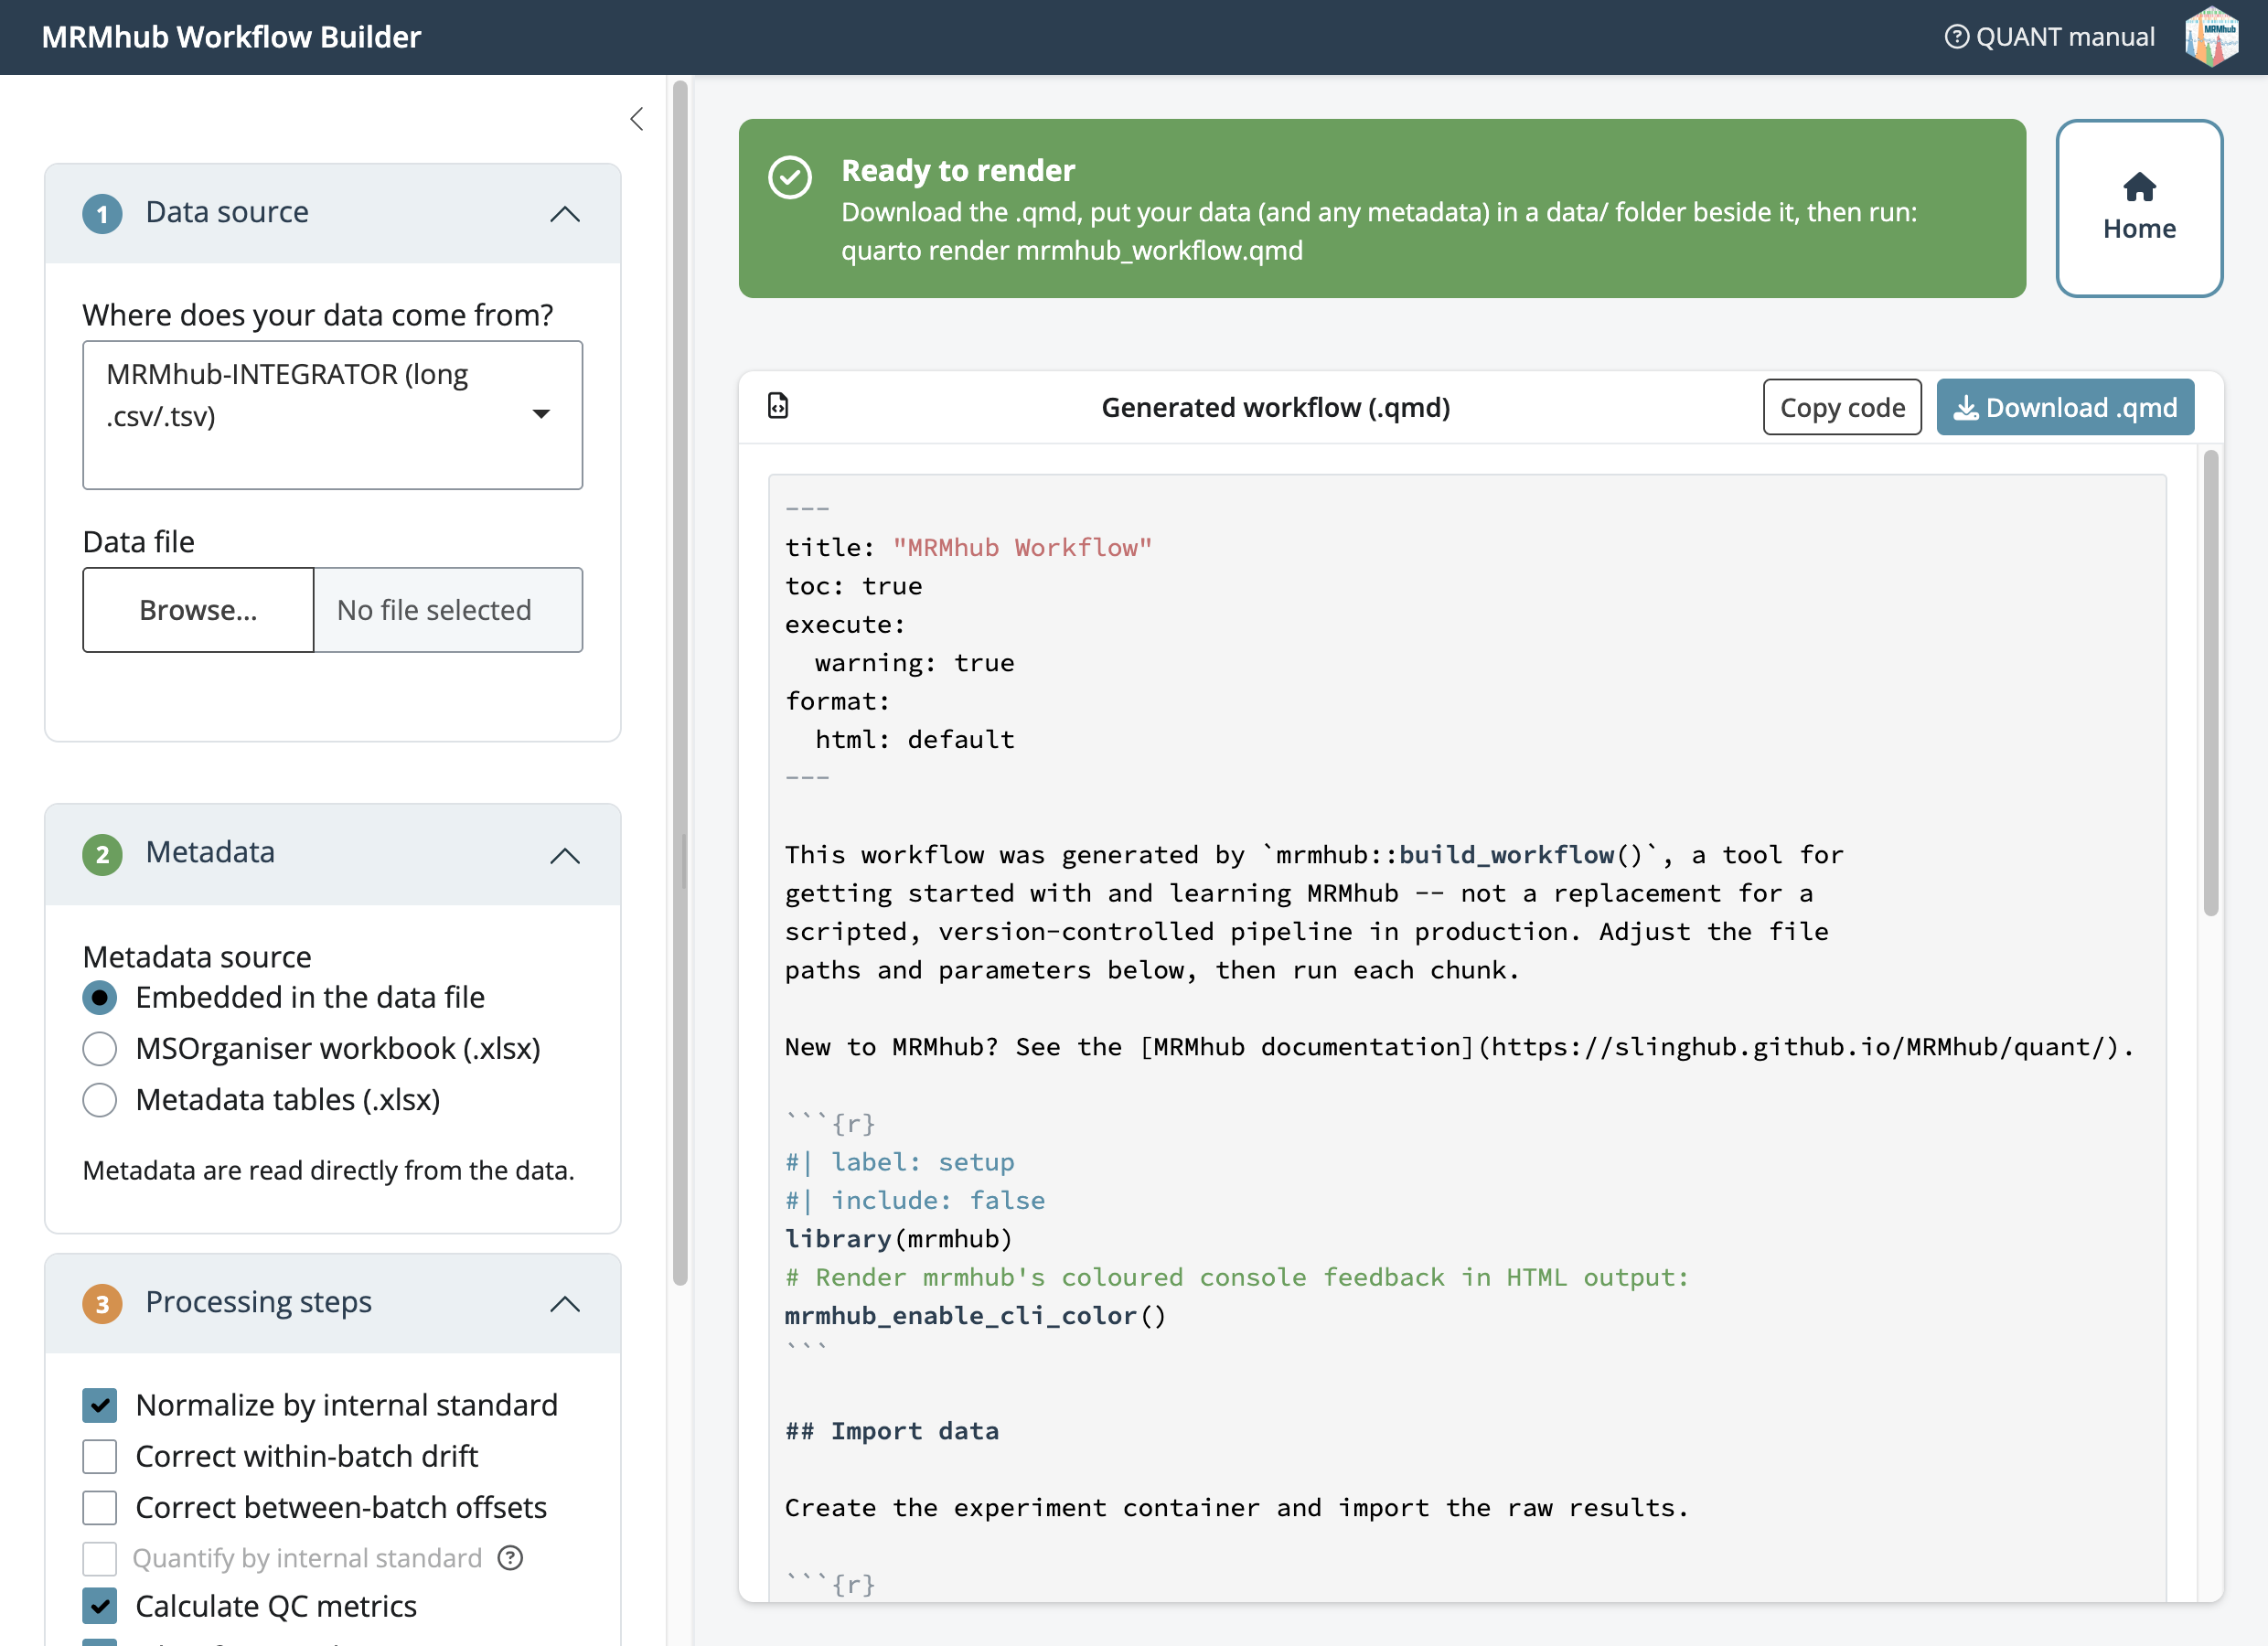Click the mrmhub_enable_cli_color() line
2268x1646 pixels.
tap(975, 1316)
